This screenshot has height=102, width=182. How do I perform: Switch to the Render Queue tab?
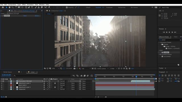pyautogui.click(x=8, y=72)
